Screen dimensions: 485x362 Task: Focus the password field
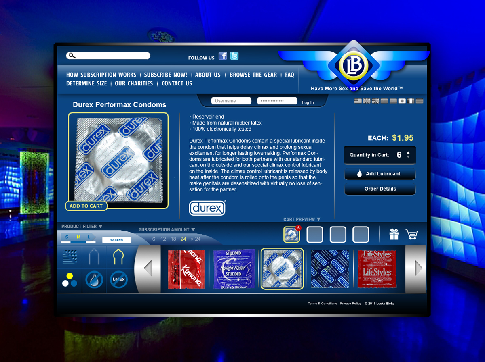[277, 101]
